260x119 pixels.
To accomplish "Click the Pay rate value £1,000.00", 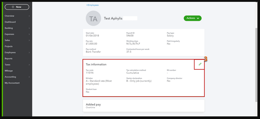I will (x=91, y=44).
